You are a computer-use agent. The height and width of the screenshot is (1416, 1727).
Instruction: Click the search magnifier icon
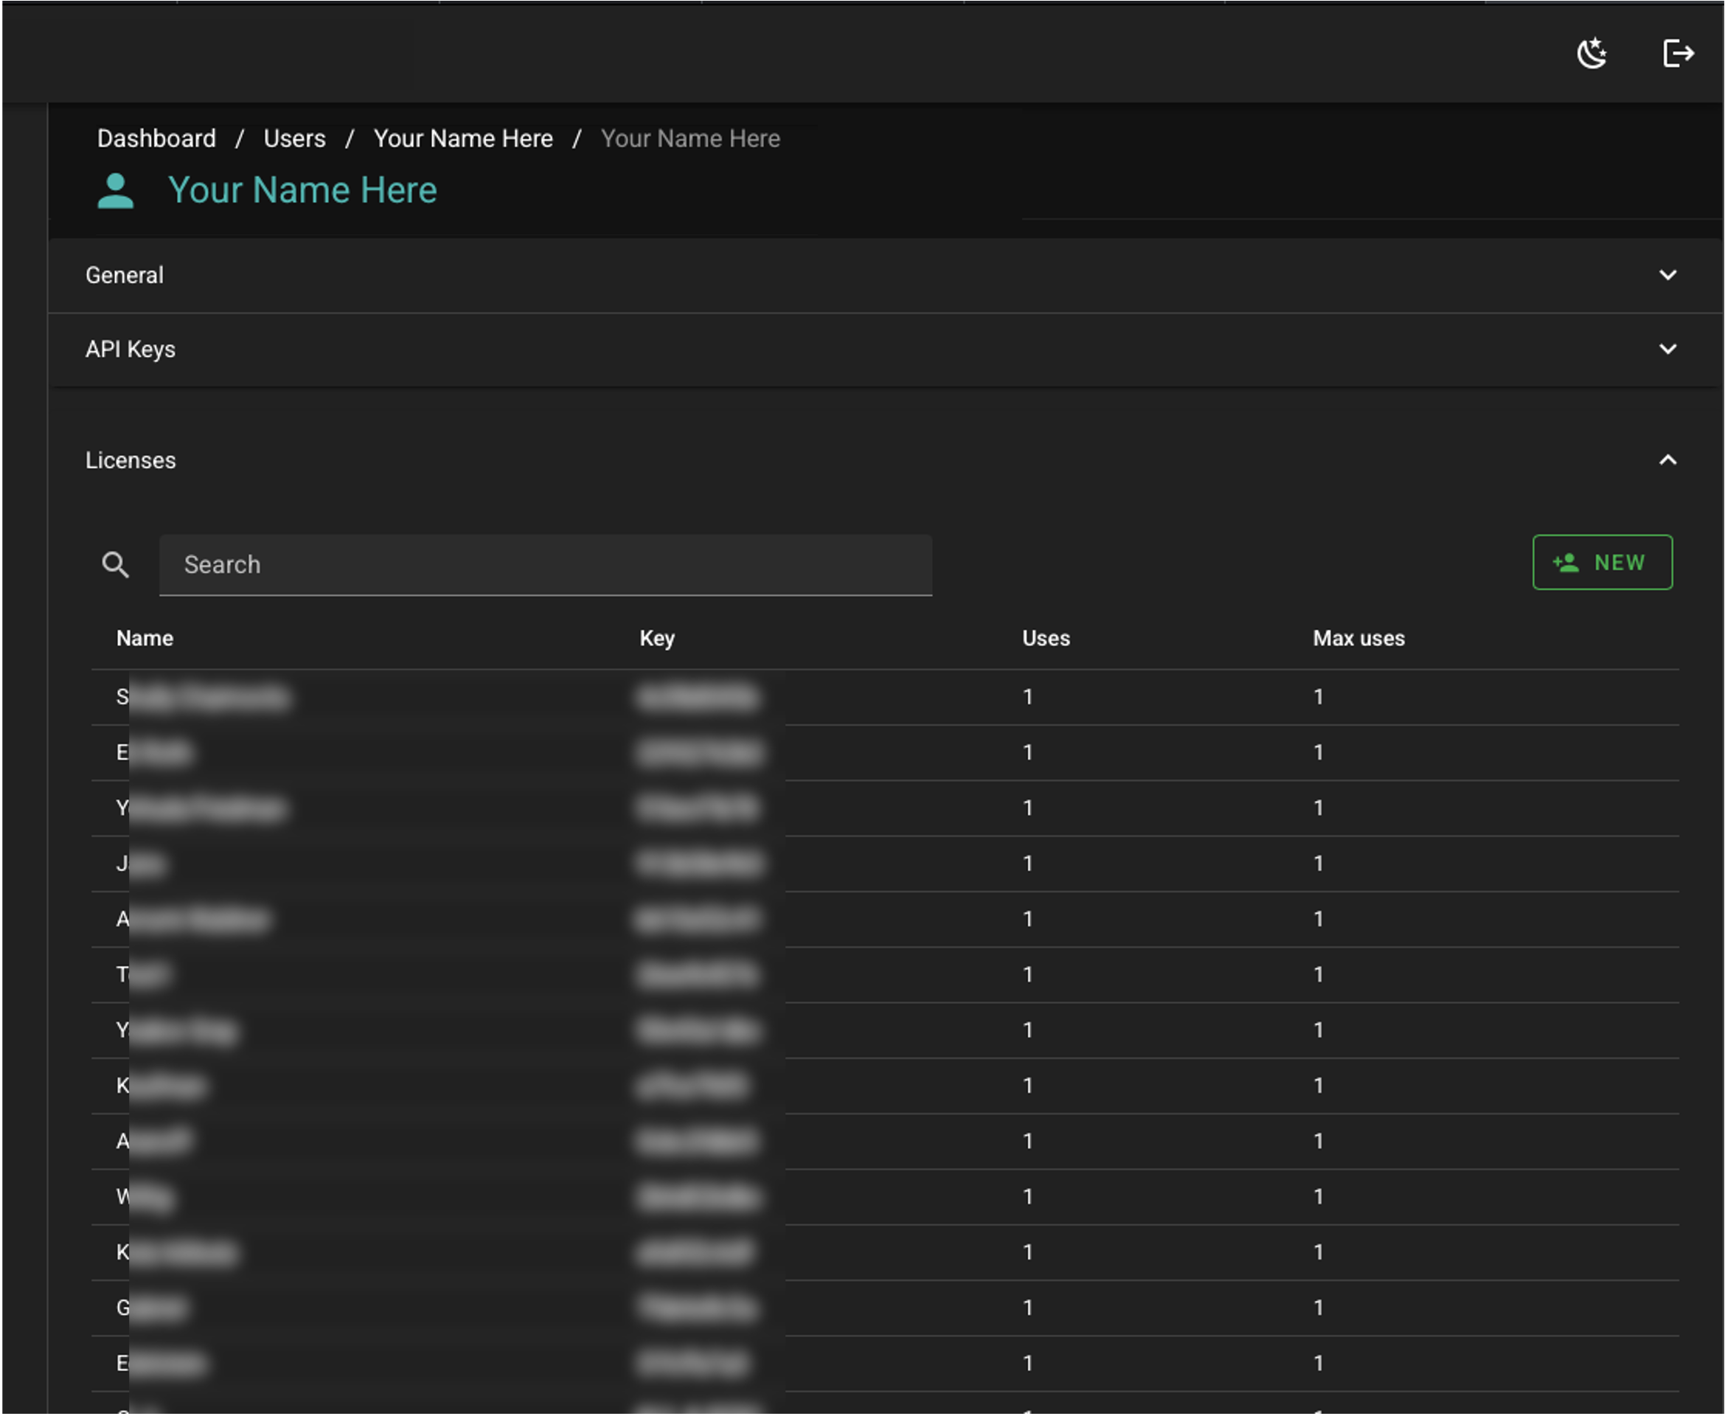115,564
